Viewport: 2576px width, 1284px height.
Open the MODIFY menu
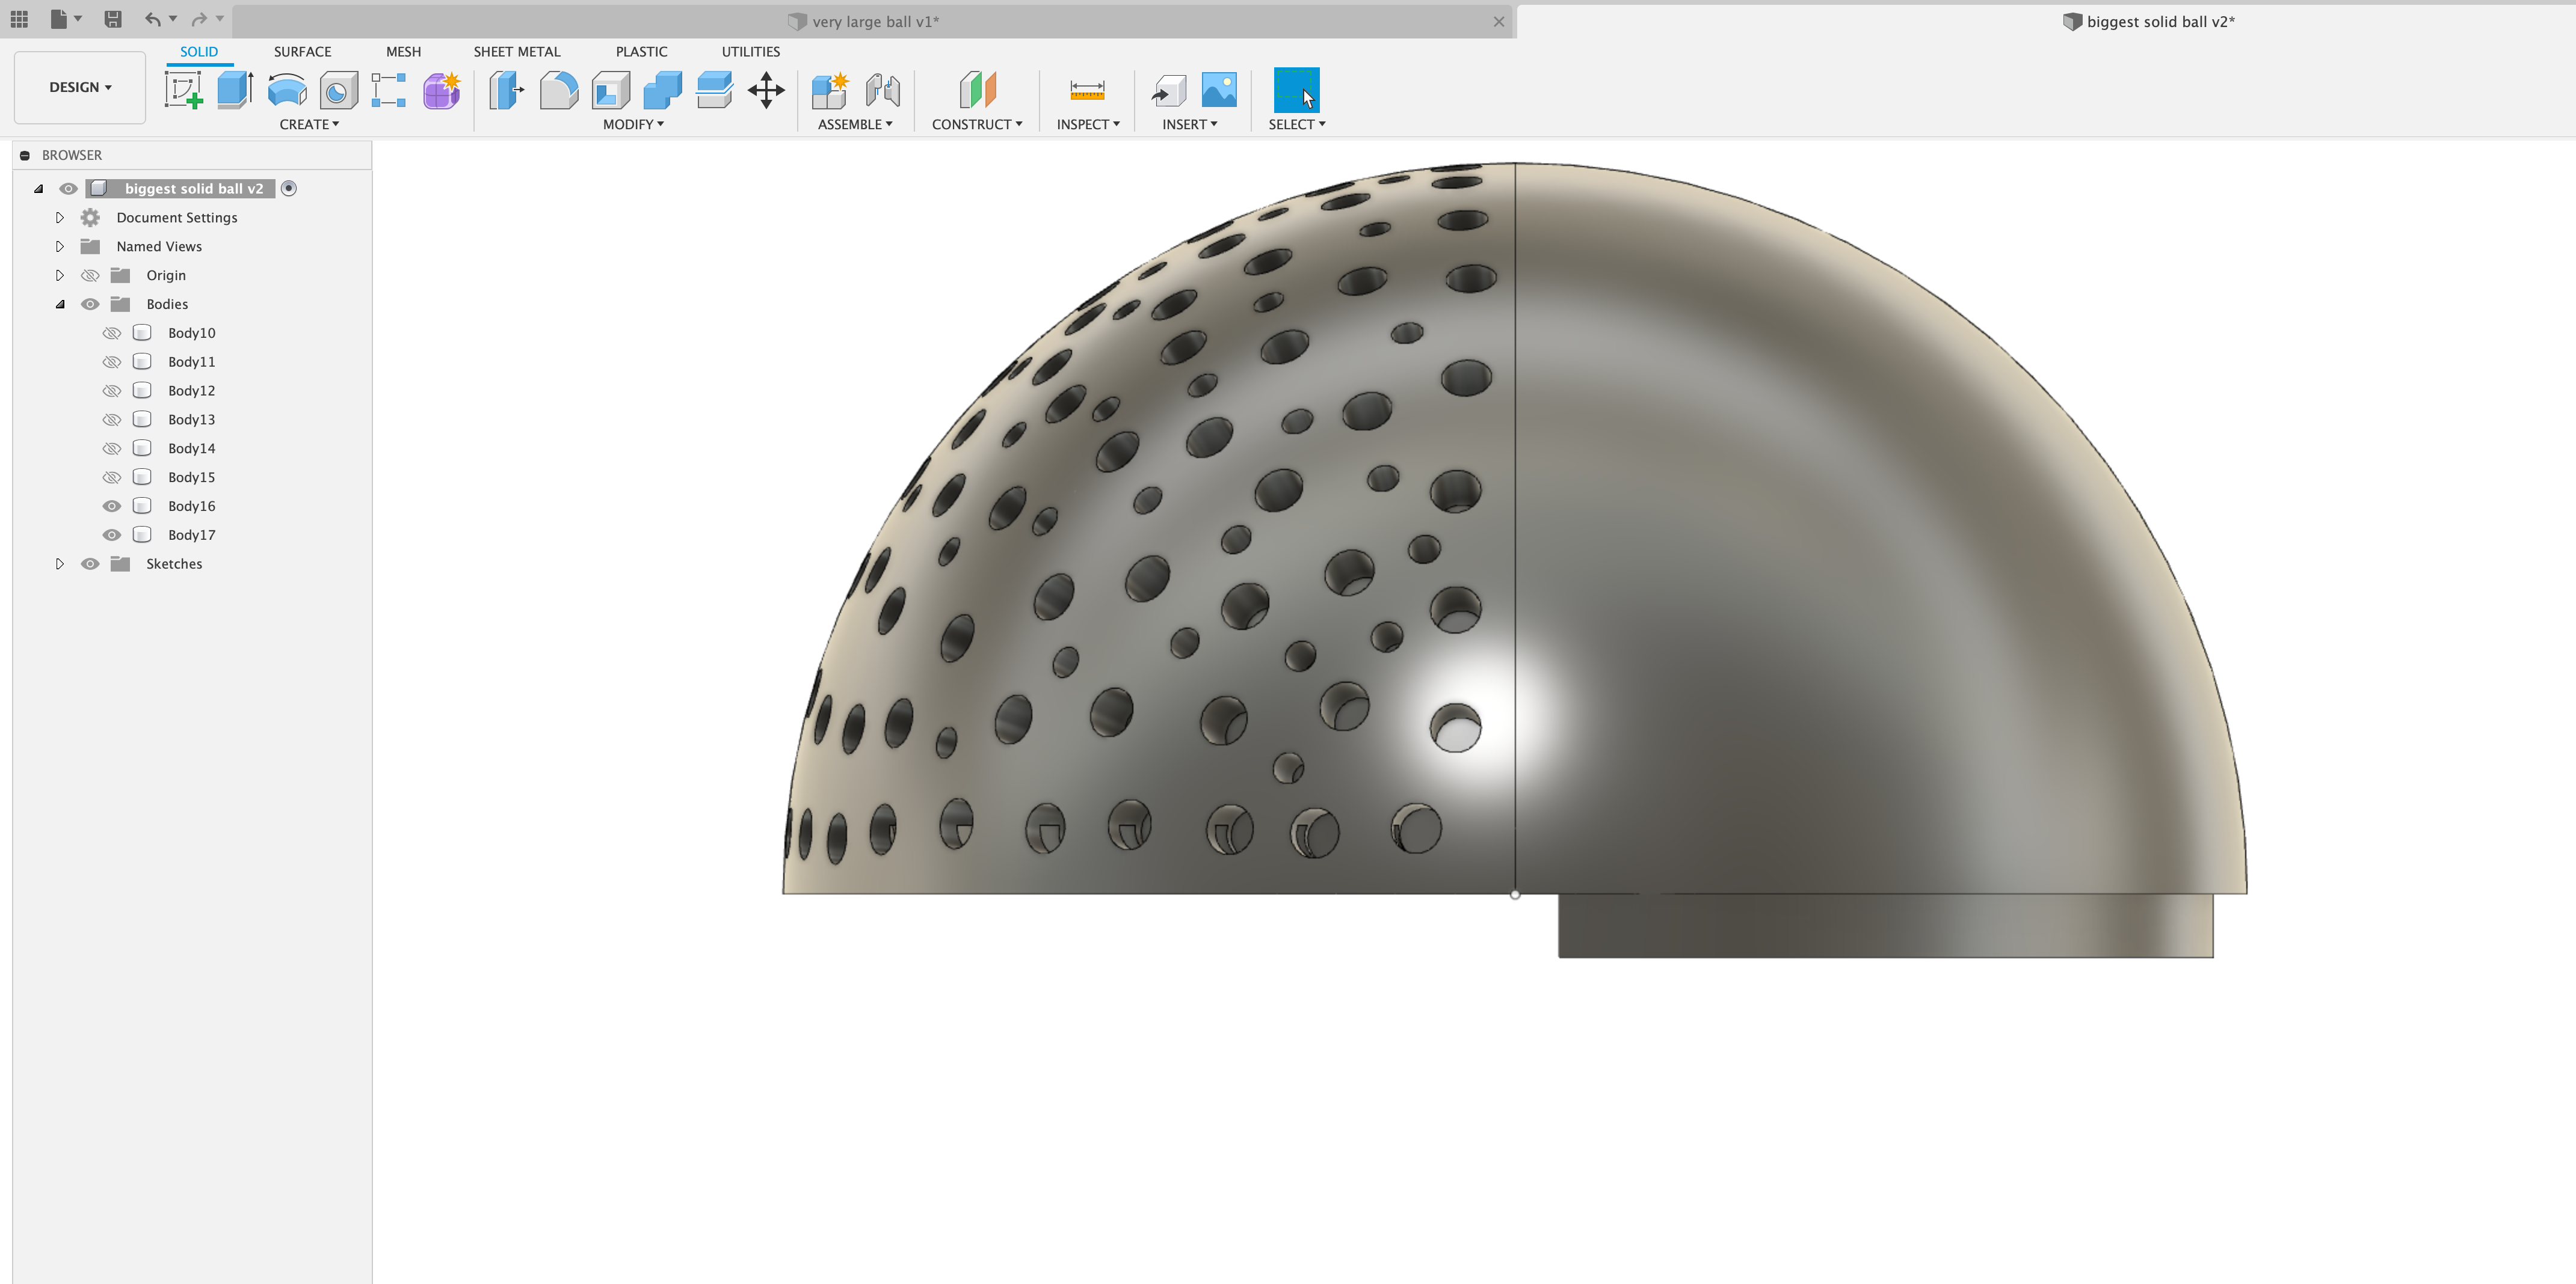pyautogui.click(x=633, y=124)
